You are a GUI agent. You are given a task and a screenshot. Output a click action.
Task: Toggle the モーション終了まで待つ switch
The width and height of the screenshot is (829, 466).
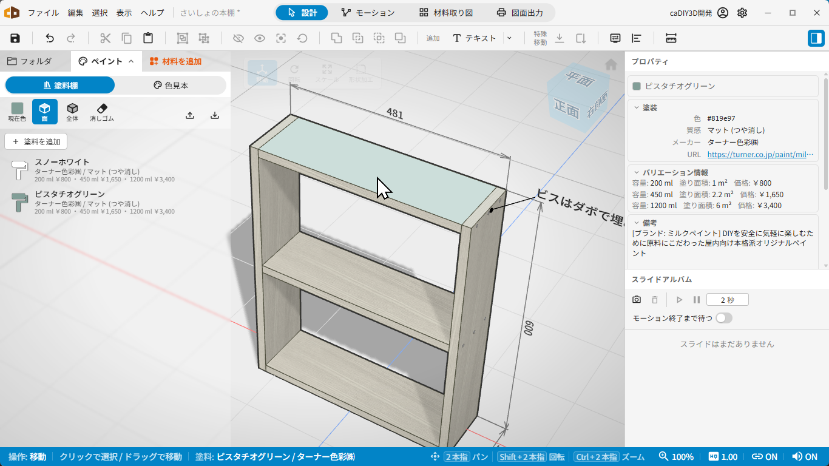724,318
